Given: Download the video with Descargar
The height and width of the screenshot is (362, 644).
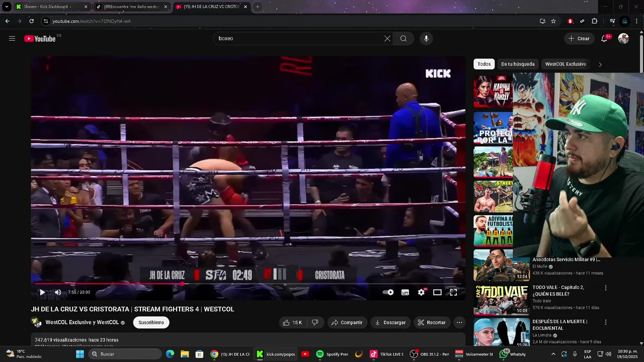Looking at the screenshot, I should pos(390,322).
